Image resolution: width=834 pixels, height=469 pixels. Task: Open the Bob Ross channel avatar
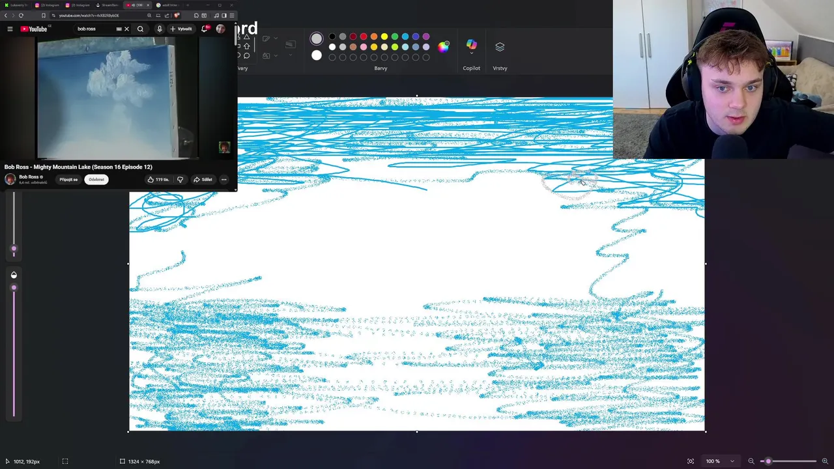[x=10, y=179]
